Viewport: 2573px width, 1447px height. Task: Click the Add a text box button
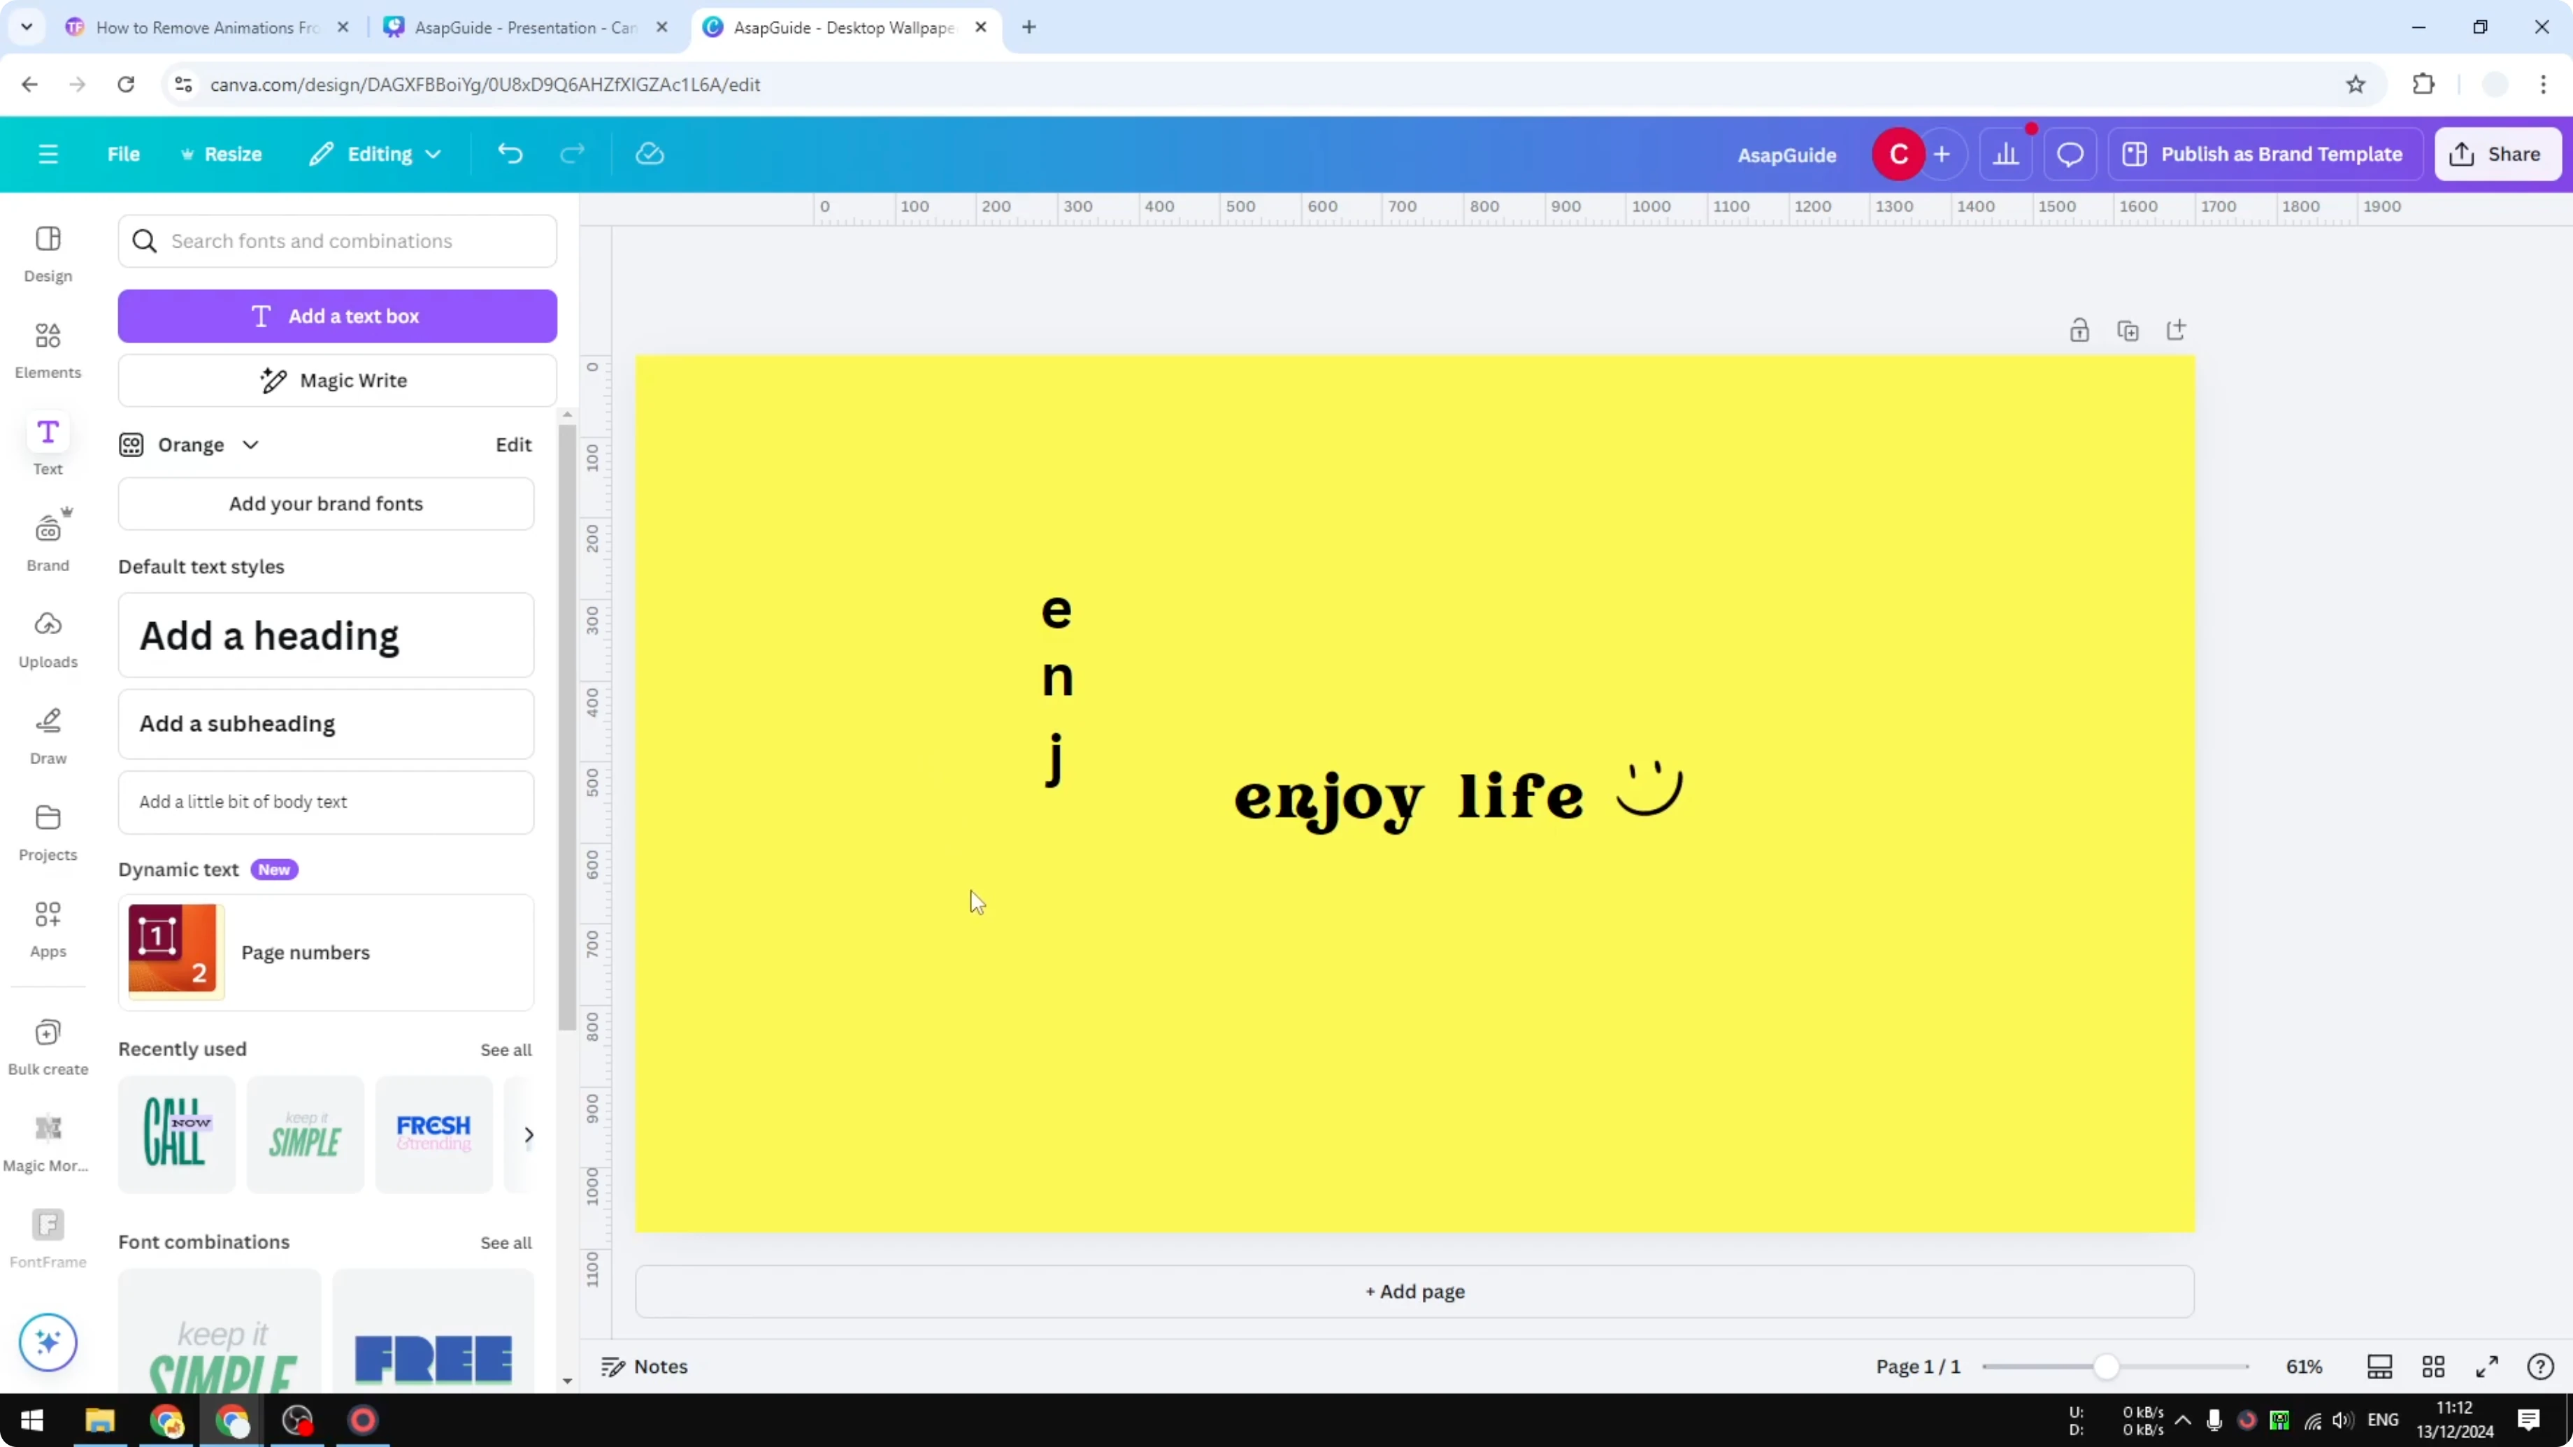[336, 315]
